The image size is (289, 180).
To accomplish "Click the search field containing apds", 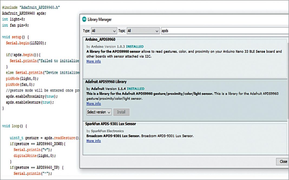I will [224, 31].
